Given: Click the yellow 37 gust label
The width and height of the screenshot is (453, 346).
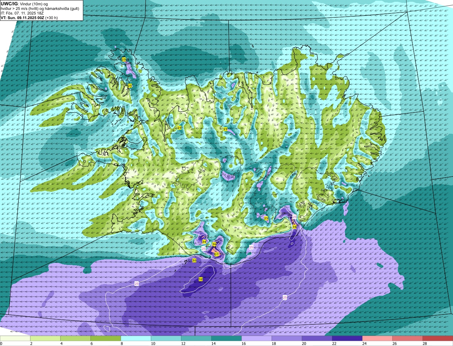Looking at the screenshot, I should click(x=216, y=254).
